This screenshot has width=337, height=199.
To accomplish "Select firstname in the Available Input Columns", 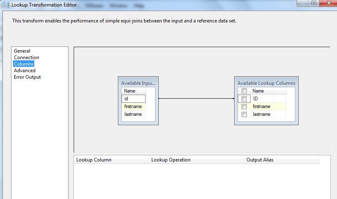I will 133,106.
